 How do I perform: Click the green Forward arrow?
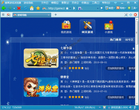pyautogui.click(x=10, y=8)
